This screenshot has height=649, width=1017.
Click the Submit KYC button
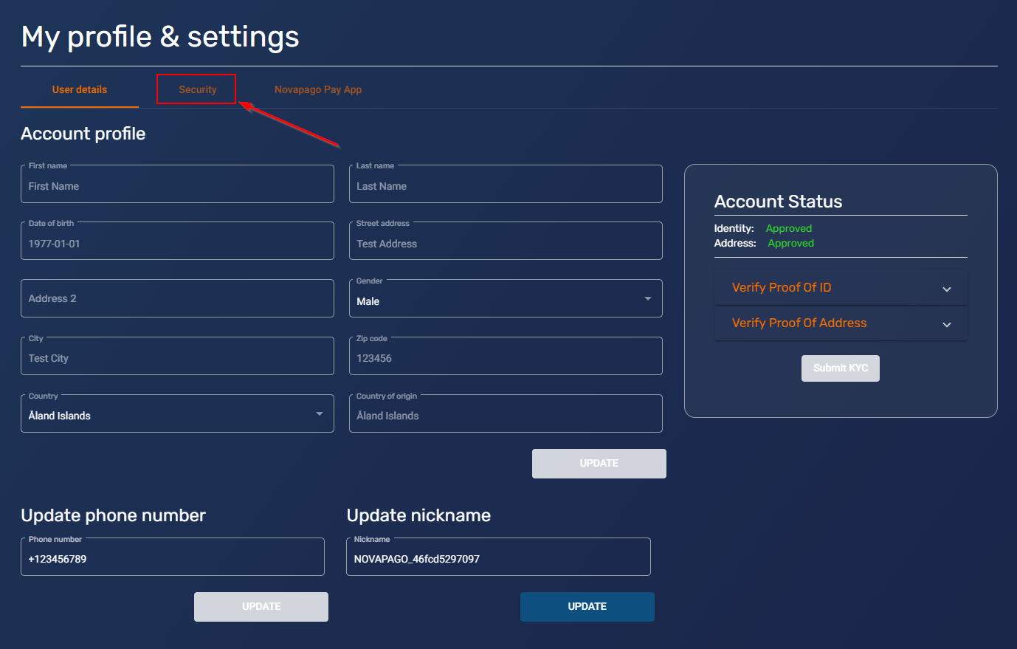click(840, 368)
